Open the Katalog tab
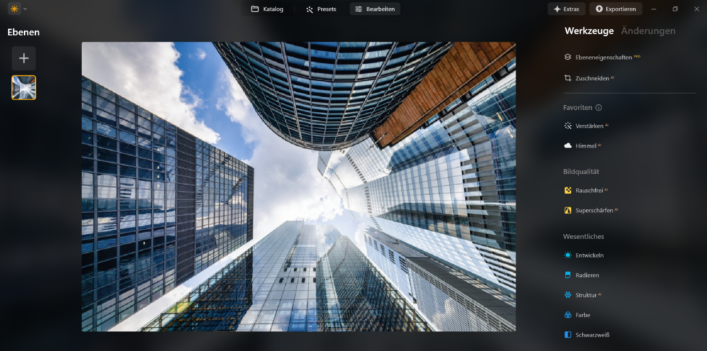The image size is (707, 351). (267, 9)
